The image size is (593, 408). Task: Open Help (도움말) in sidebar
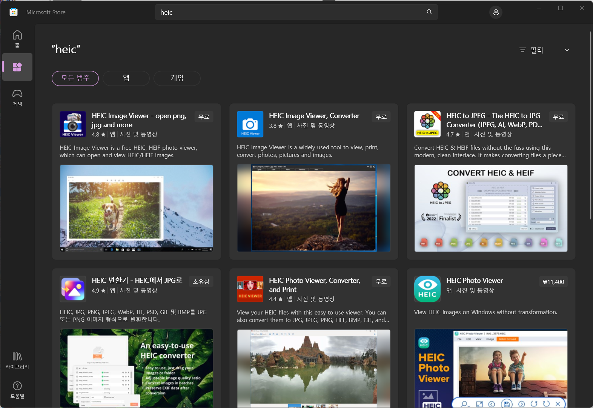tap(17, 390)
